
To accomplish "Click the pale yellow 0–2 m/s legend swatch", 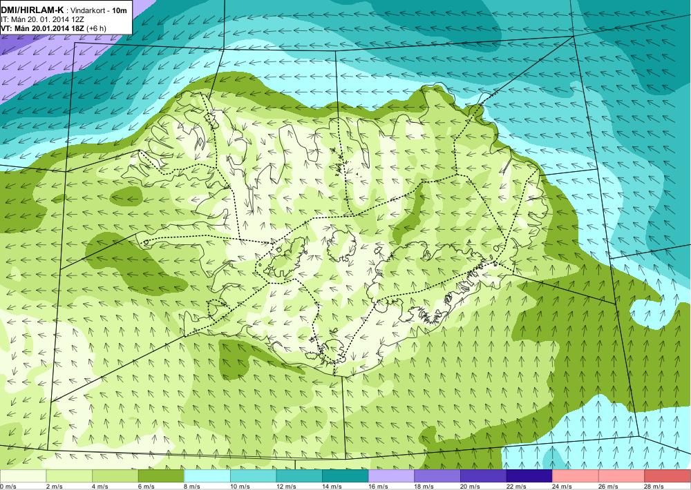I will point(23,476).
